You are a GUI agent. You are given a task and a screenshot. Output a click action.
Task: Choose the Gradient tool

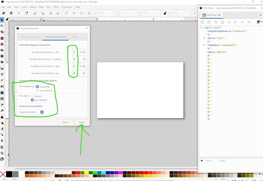2,93
